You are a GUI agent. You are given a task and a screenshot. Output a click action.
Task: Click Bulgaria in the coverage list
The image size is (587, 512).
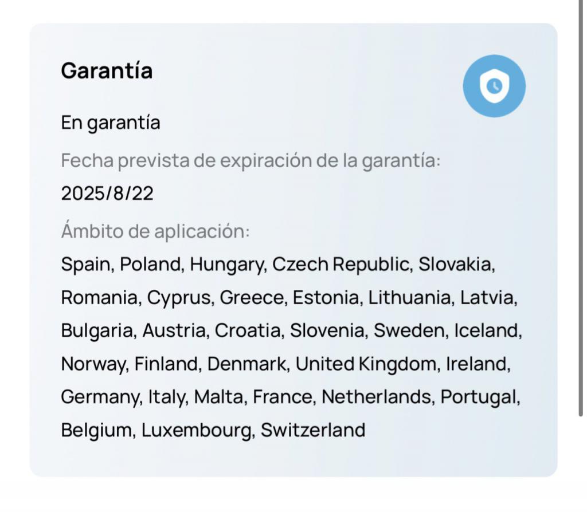(97, 332)
